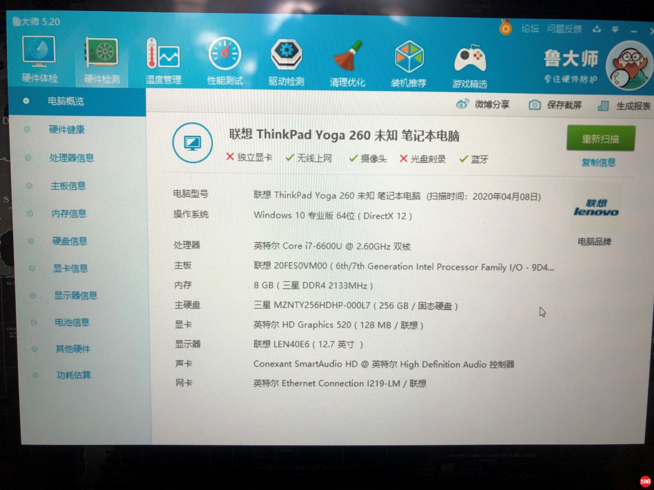The height and width of the screenshot is (490, 654).
Task: Select the 电池信息 sidebar entry
Action: (72, 322)
